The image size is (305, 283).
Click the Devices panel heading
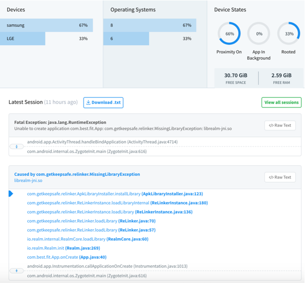point(16,10)
